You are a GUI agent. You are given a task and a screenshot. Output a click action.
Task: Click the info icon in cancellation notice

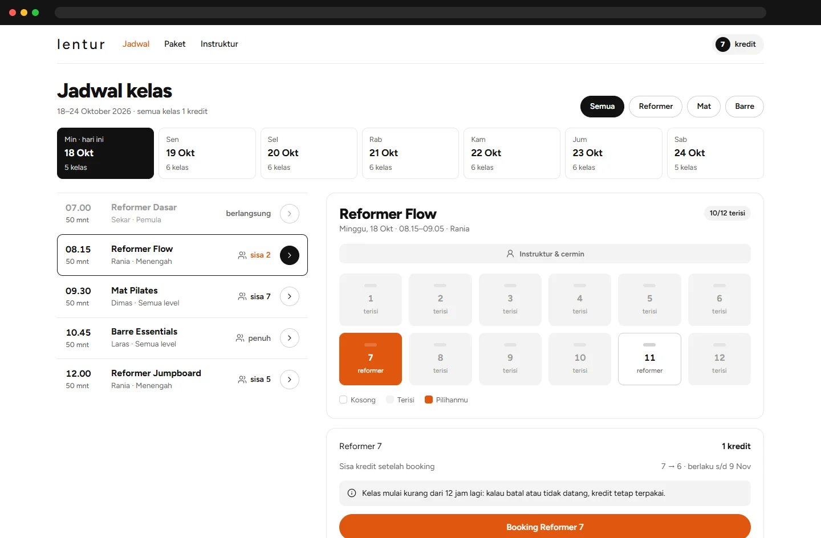tap(352, 494)
